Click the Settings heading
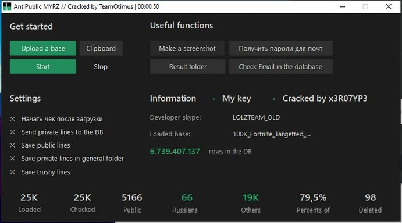Image resolution: width=402 pixels, height=223 pixels. pos(25,99)
